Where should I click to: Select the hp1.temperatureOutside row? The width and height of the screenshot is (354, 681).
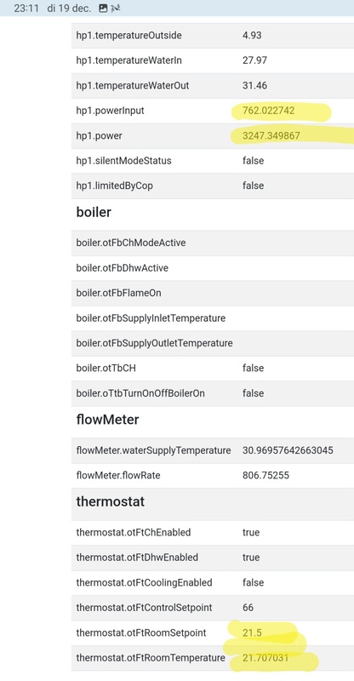[x=213, y=35]
